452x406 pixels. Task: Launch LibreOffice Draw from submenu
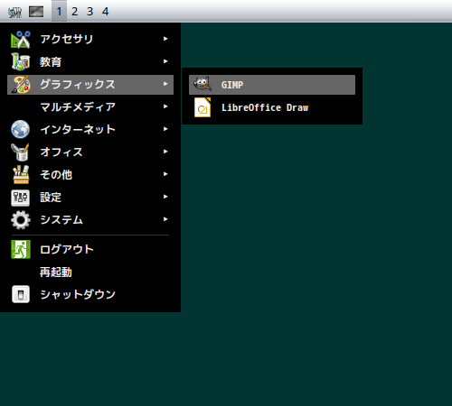[x=272, y=107]
